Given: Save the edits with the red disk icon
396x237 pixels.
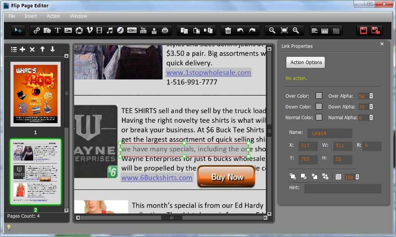Looking at the screenshot, I should 364,30.
